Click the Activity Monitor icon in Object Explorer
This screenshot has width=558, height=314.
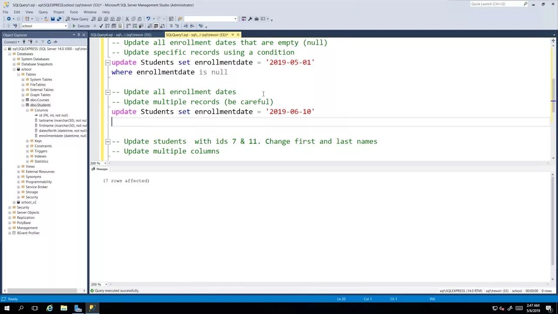click(x=55, y=42)
